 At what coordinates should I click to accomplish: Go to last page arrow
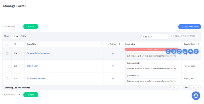tap(198, 88)
